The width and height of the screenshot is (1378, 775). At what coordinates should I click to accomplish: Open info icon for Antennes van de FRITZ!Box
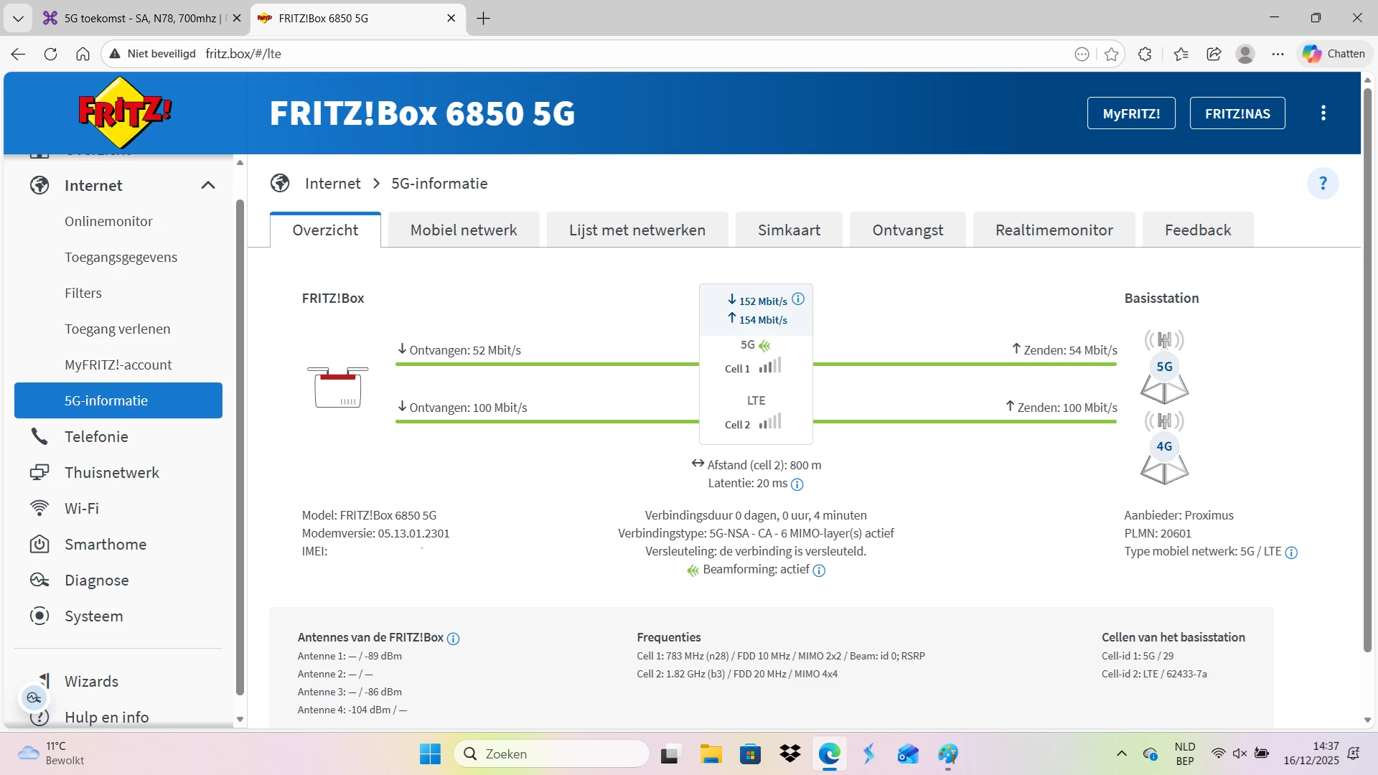(x=453, y=639)
